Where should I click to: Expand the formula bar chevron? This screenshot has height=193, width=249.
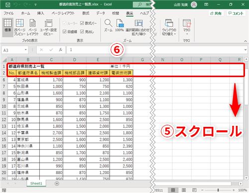246,50
